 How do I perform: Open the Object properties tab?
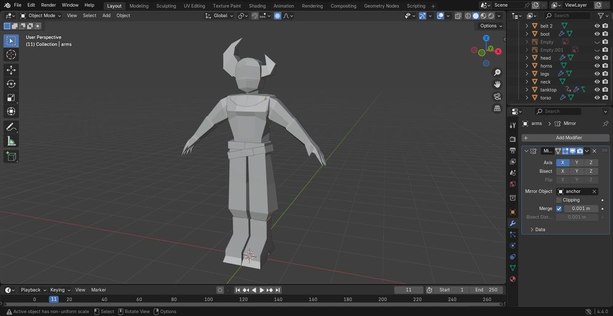click(x=512, y=212)
